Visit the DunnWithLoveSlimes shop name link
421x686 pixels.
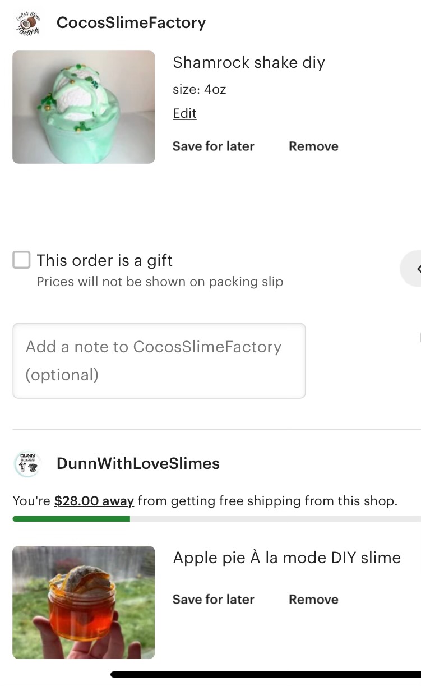click(x=138, y=464)
